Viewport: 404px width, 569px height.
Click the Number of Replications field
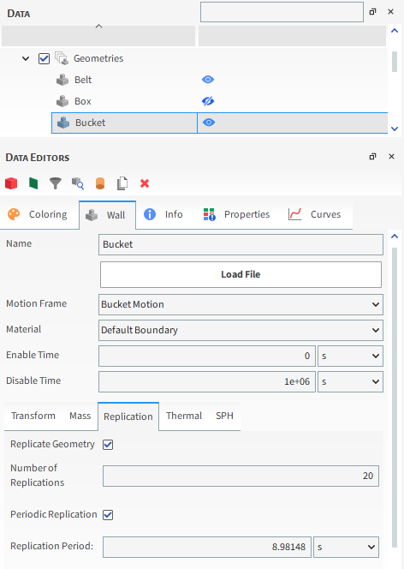241,476
